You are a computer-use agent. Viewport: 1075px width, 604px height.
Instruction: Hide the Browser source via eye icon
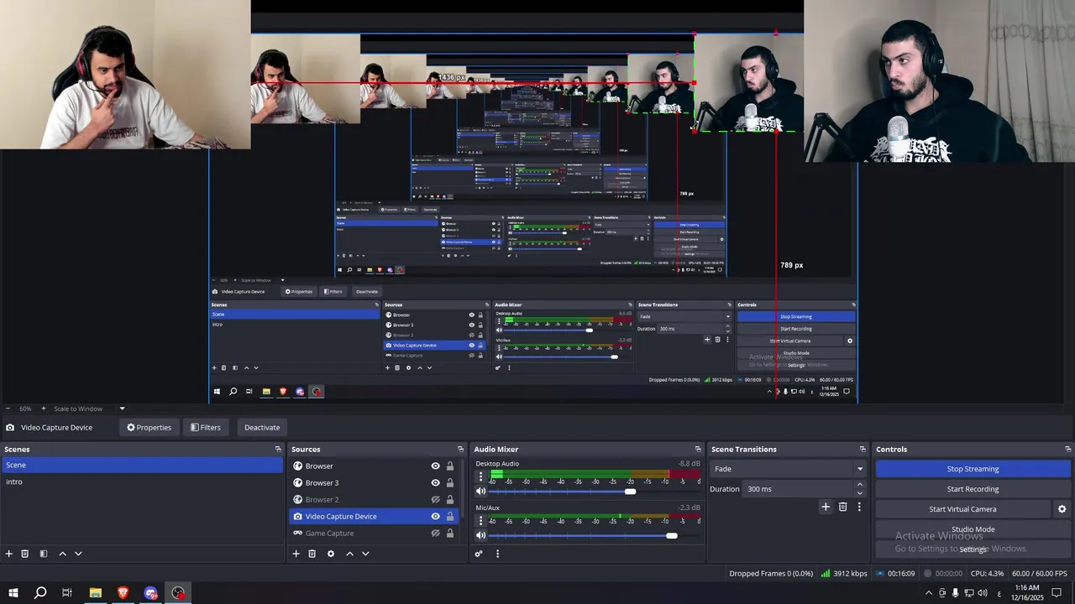[x=435, y=466]
